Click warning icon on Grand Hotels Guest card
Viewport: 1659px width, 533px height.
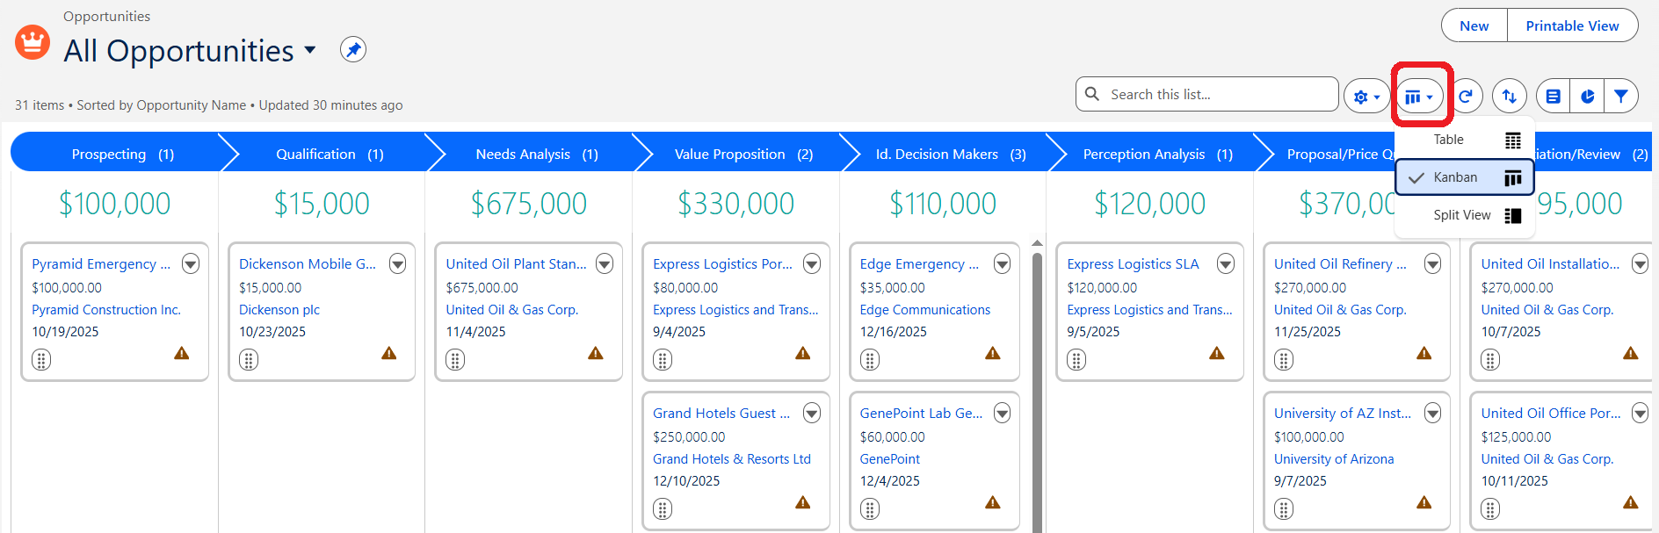click(803, 502)
